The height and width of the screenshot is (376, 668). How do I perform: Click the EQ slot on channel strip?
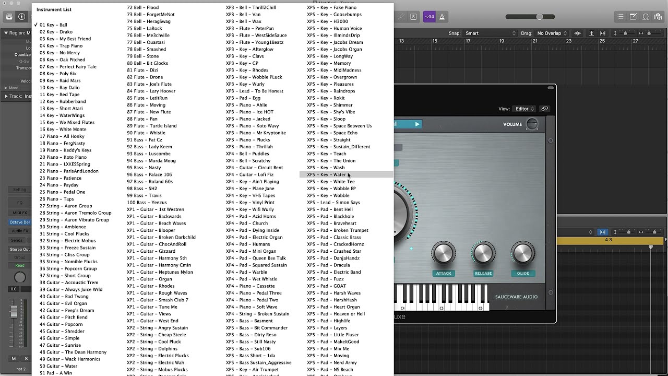[20, 203]
